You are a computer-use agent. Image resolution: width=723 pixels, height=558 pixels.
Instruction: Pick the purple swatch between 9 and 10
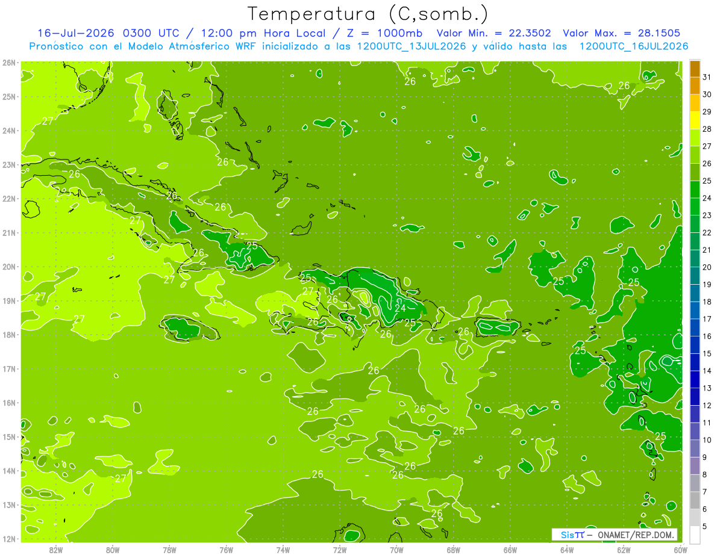tap(695, 448)
